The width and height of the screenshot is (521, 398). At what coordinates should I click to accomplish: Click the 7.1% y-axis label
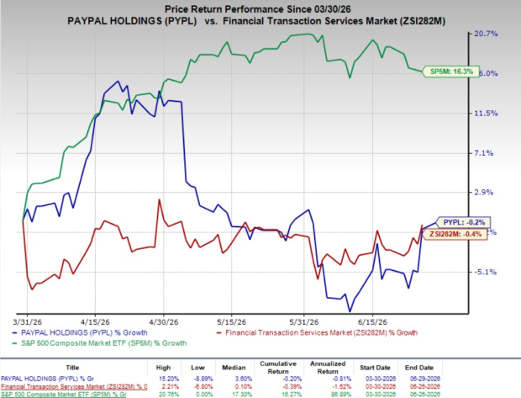pos(484,153)
